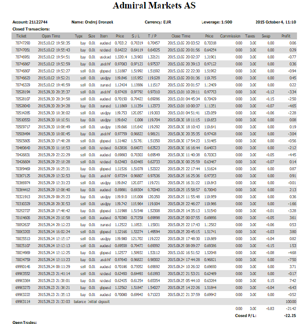Click the Swap column header
300x324 pixels.
click(266, 36)
